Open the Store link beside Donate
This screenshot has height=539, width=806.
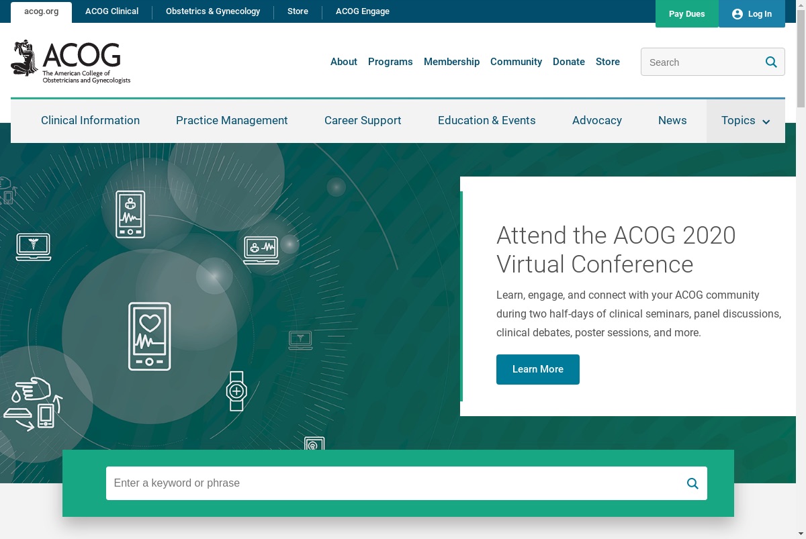(608, 62)
